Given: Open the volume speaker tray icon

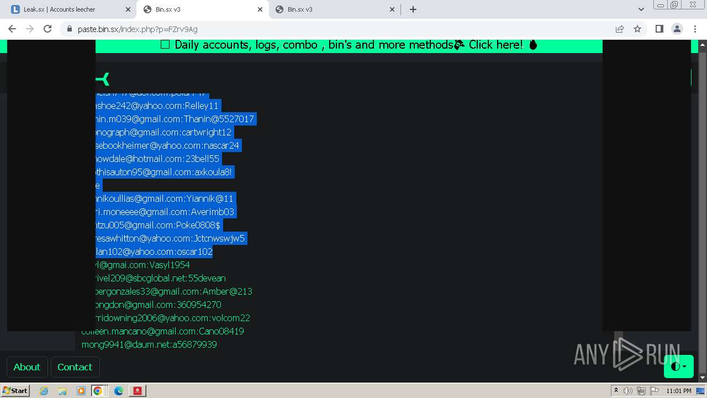Looking at the screenshot, I should tap(628, 391).
